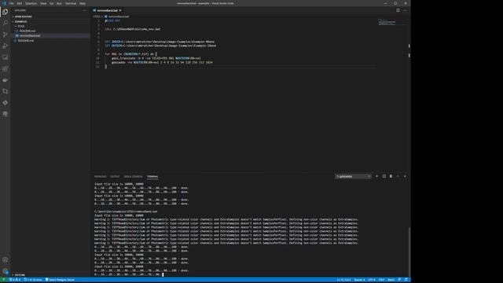Open the Manage gear at activity bar bottom
503x283 pixels.
point(6,271)
